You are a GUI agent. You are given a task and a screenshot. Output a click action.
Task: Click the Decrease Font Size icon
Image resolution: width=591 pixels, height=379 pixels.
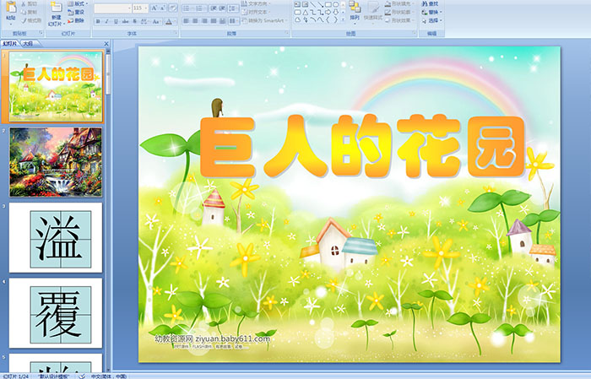[x=163, y=8]
